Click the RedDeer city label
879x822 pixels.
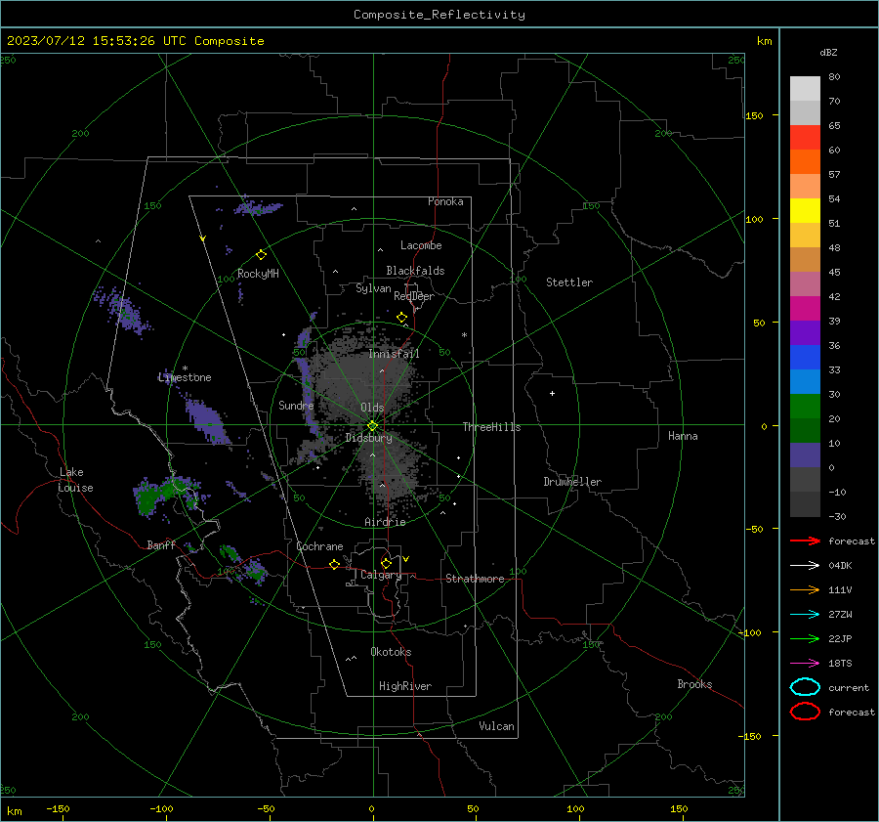point(414,296)
